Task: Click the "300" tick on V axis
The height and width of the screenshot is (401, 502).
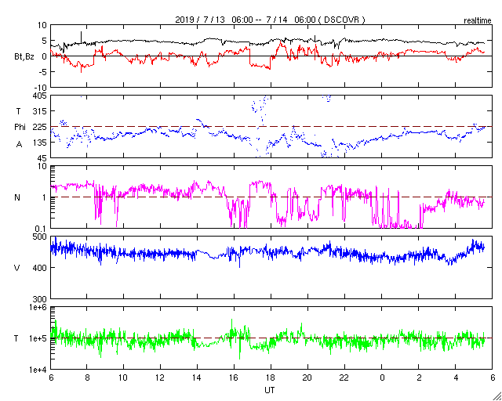Action: (40, 298)
